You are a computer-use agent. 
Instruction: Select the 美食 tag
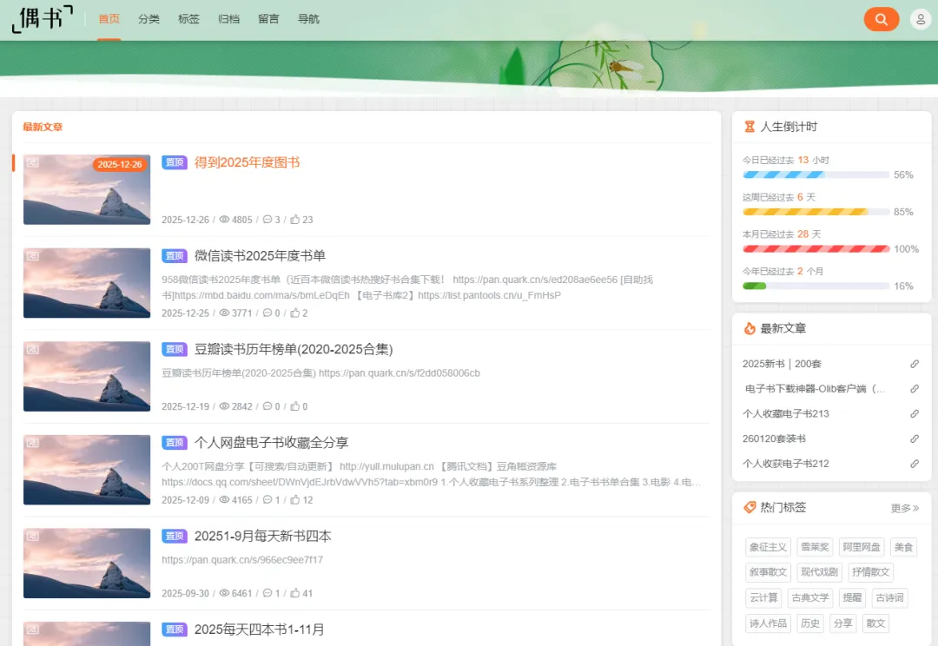click(x=903, y=547)
